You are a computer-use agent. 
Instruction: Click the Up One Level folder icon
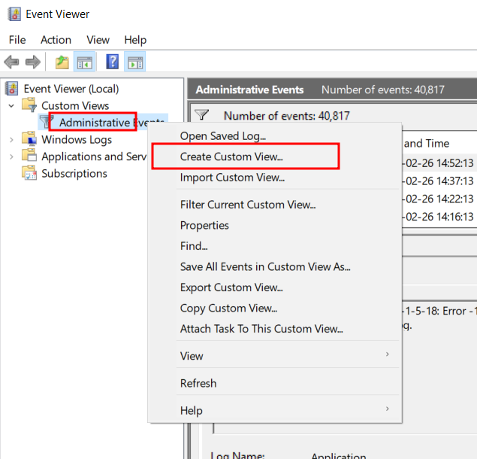62,62
